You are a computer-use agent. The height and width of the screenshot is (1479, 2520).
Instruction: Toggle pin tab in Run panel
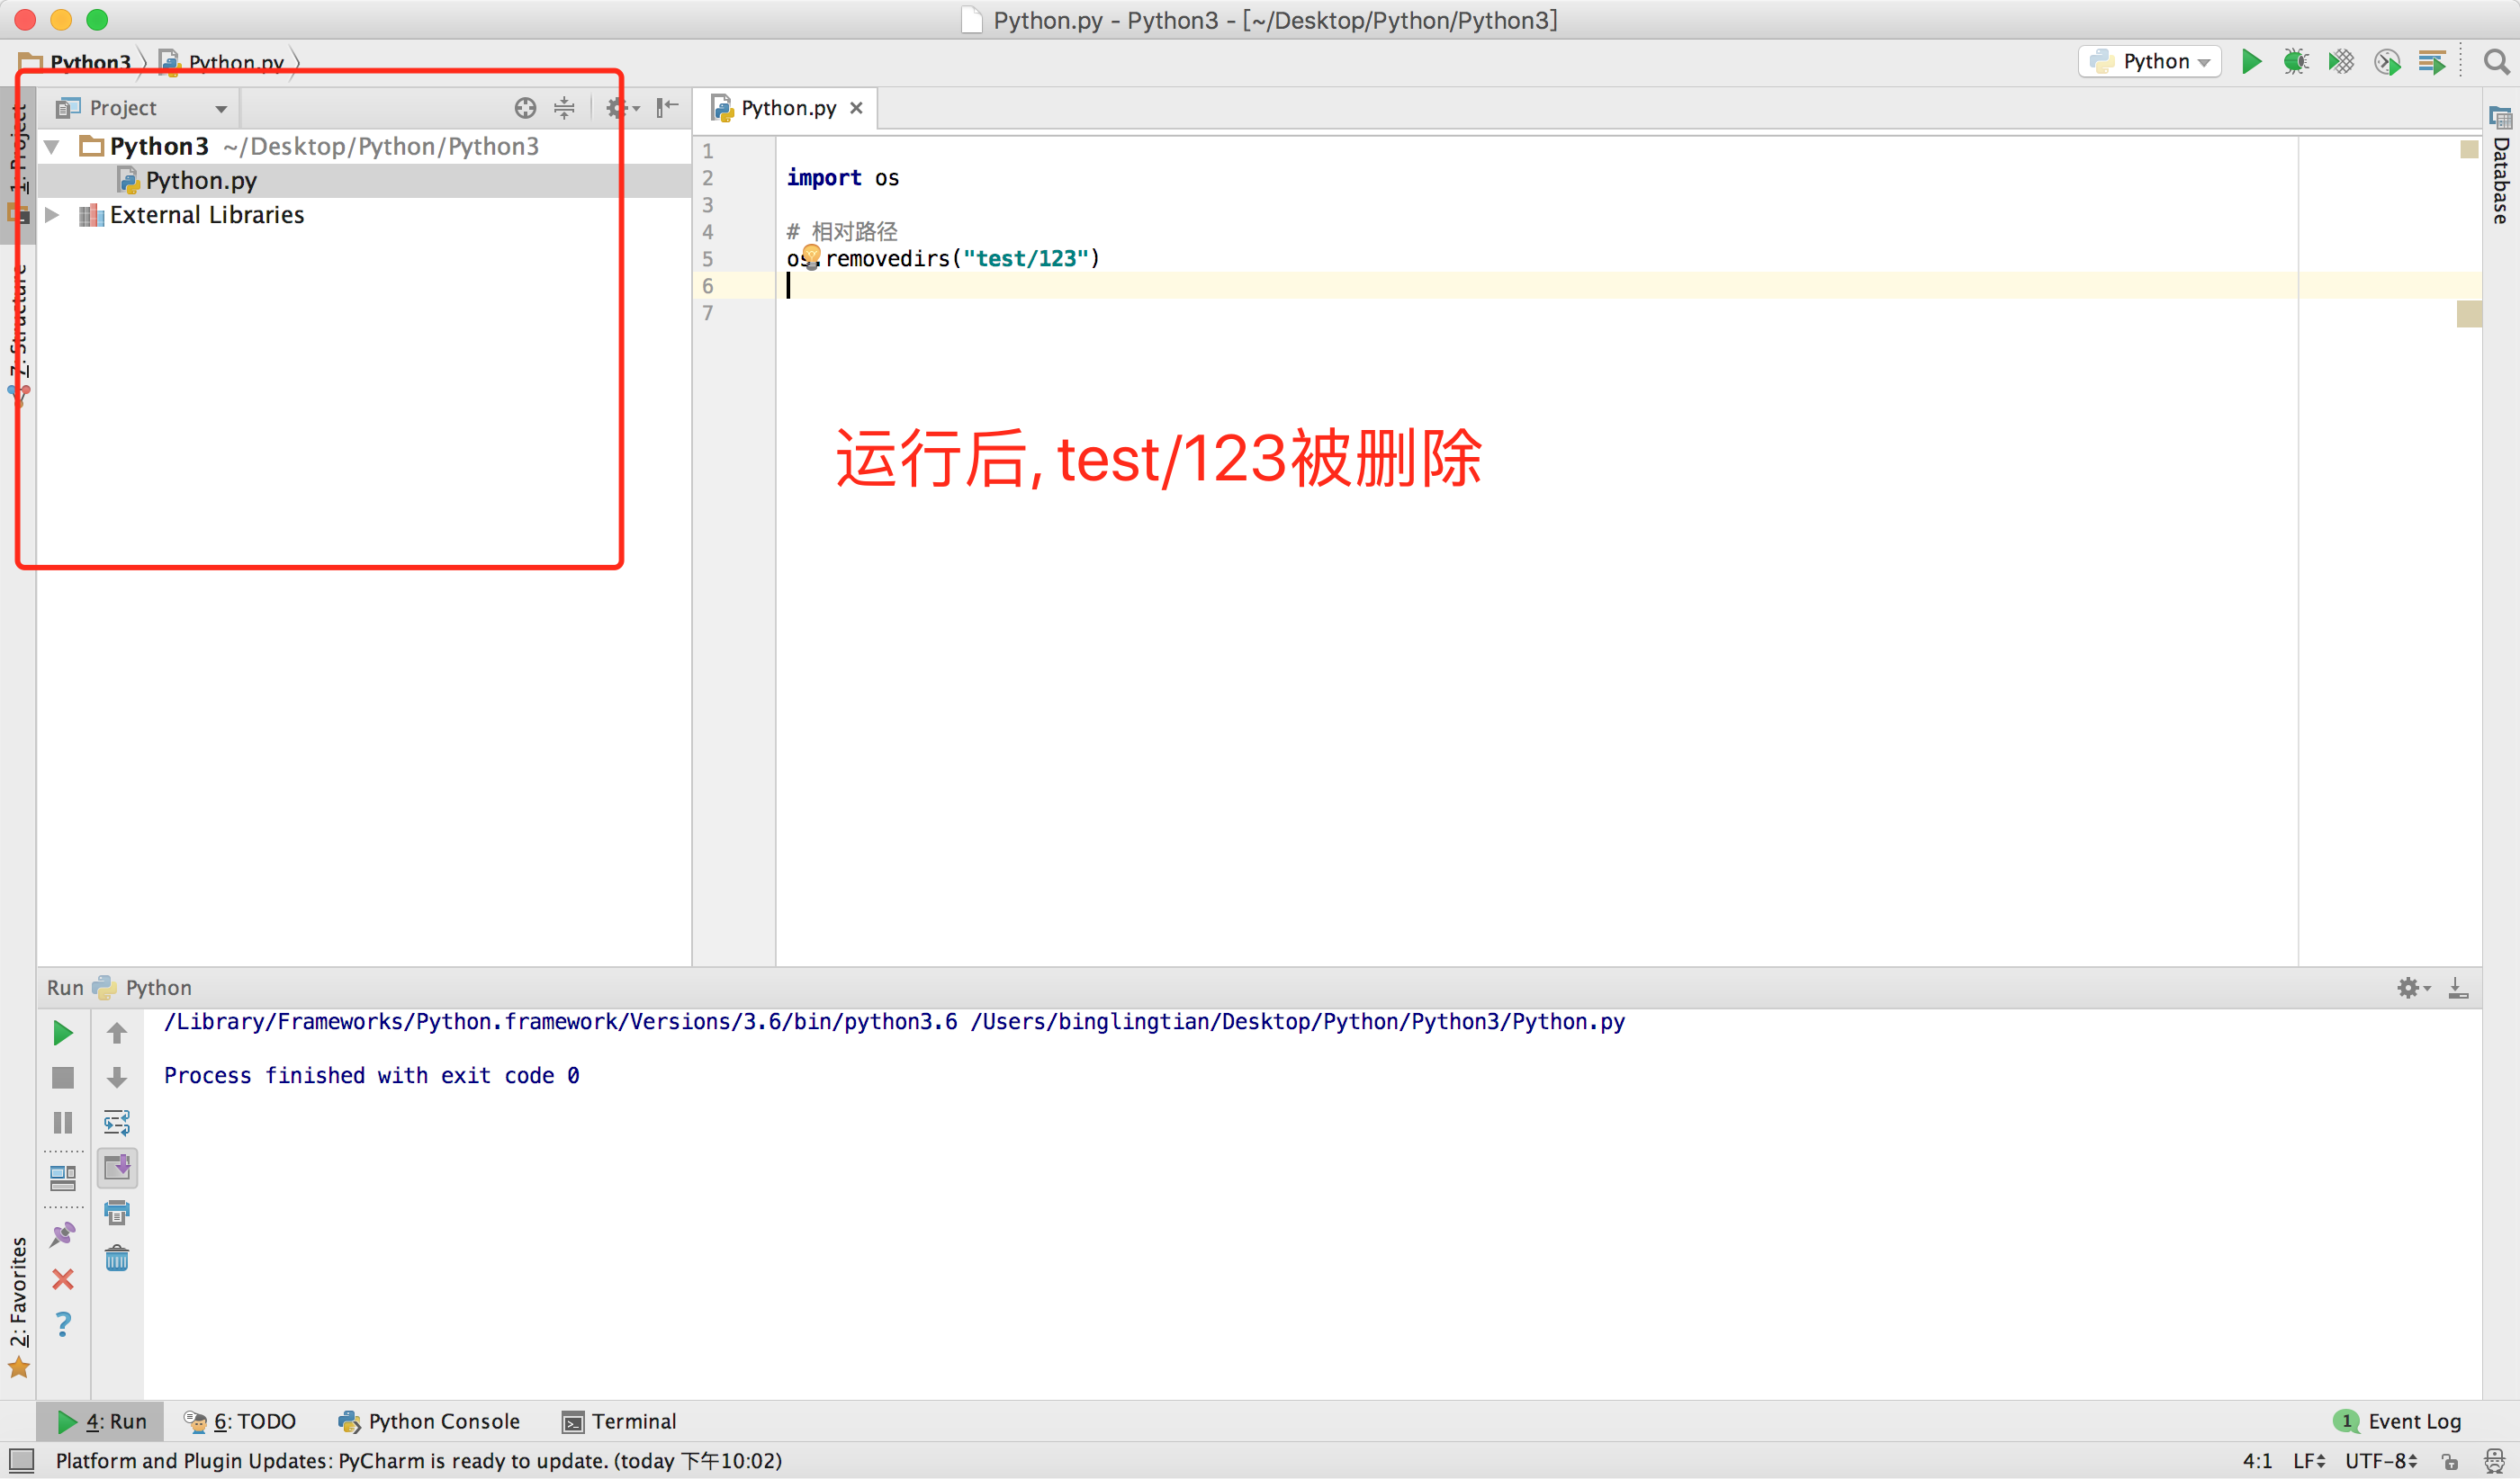point(63,1234)
